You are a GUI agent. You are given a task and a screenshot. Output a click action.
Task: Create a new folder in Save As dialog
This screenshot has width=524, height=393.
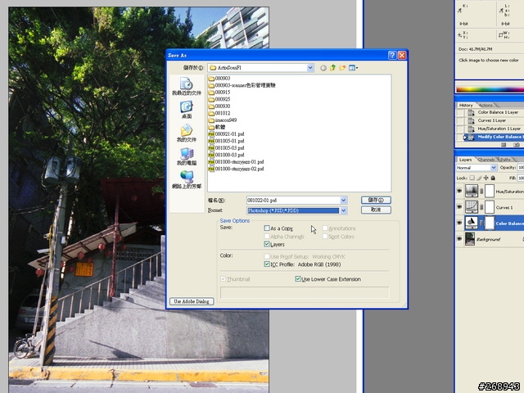[x=342, y=68]
